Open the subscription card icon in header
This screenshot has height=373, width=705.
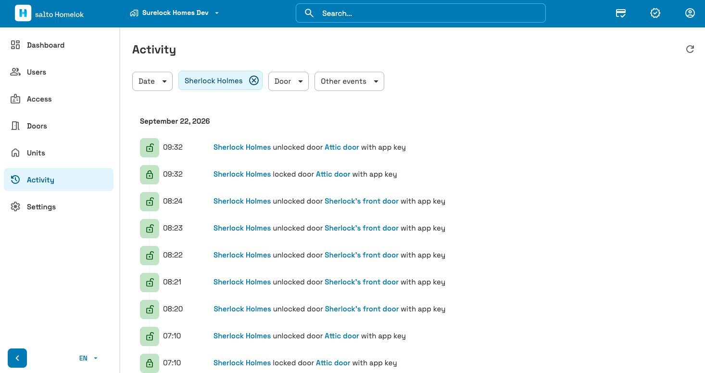621,13
